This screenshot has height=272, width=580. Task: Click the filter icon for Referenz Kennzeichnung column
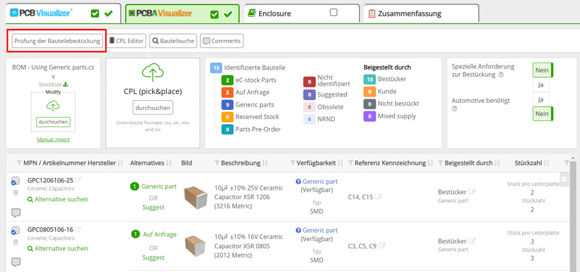(x=351, y=163)
